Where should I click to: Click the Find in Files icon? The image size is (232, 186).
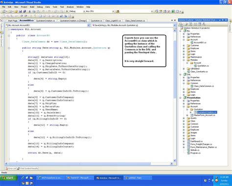[x=117, y=11]
